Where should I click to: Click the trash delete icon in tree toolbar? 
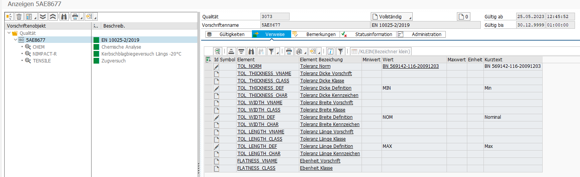(x=18, y=16)
